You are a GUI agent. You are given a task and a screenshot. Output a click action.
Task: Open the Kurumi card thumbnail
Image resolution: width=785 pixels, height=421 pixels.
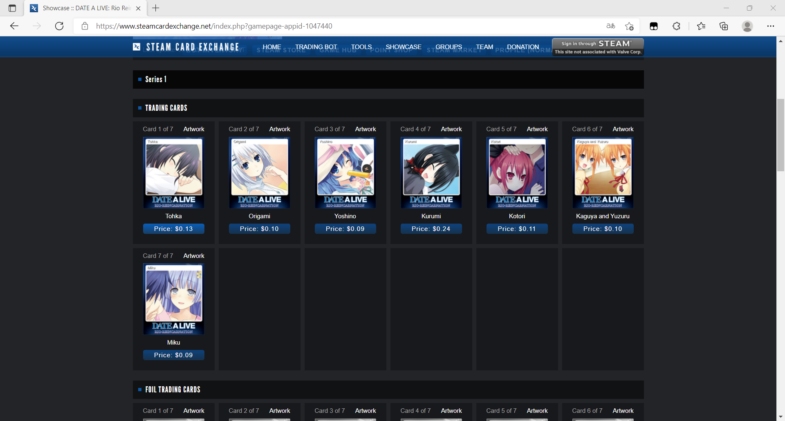tap(431, 172)
